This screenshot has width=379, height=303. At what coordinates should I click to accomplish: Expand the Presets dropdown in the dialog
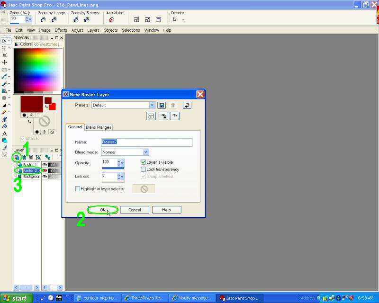point(152,105)
